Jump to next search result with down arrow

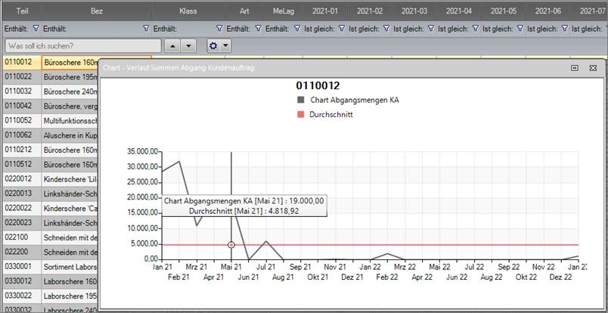tap(188, 45)
